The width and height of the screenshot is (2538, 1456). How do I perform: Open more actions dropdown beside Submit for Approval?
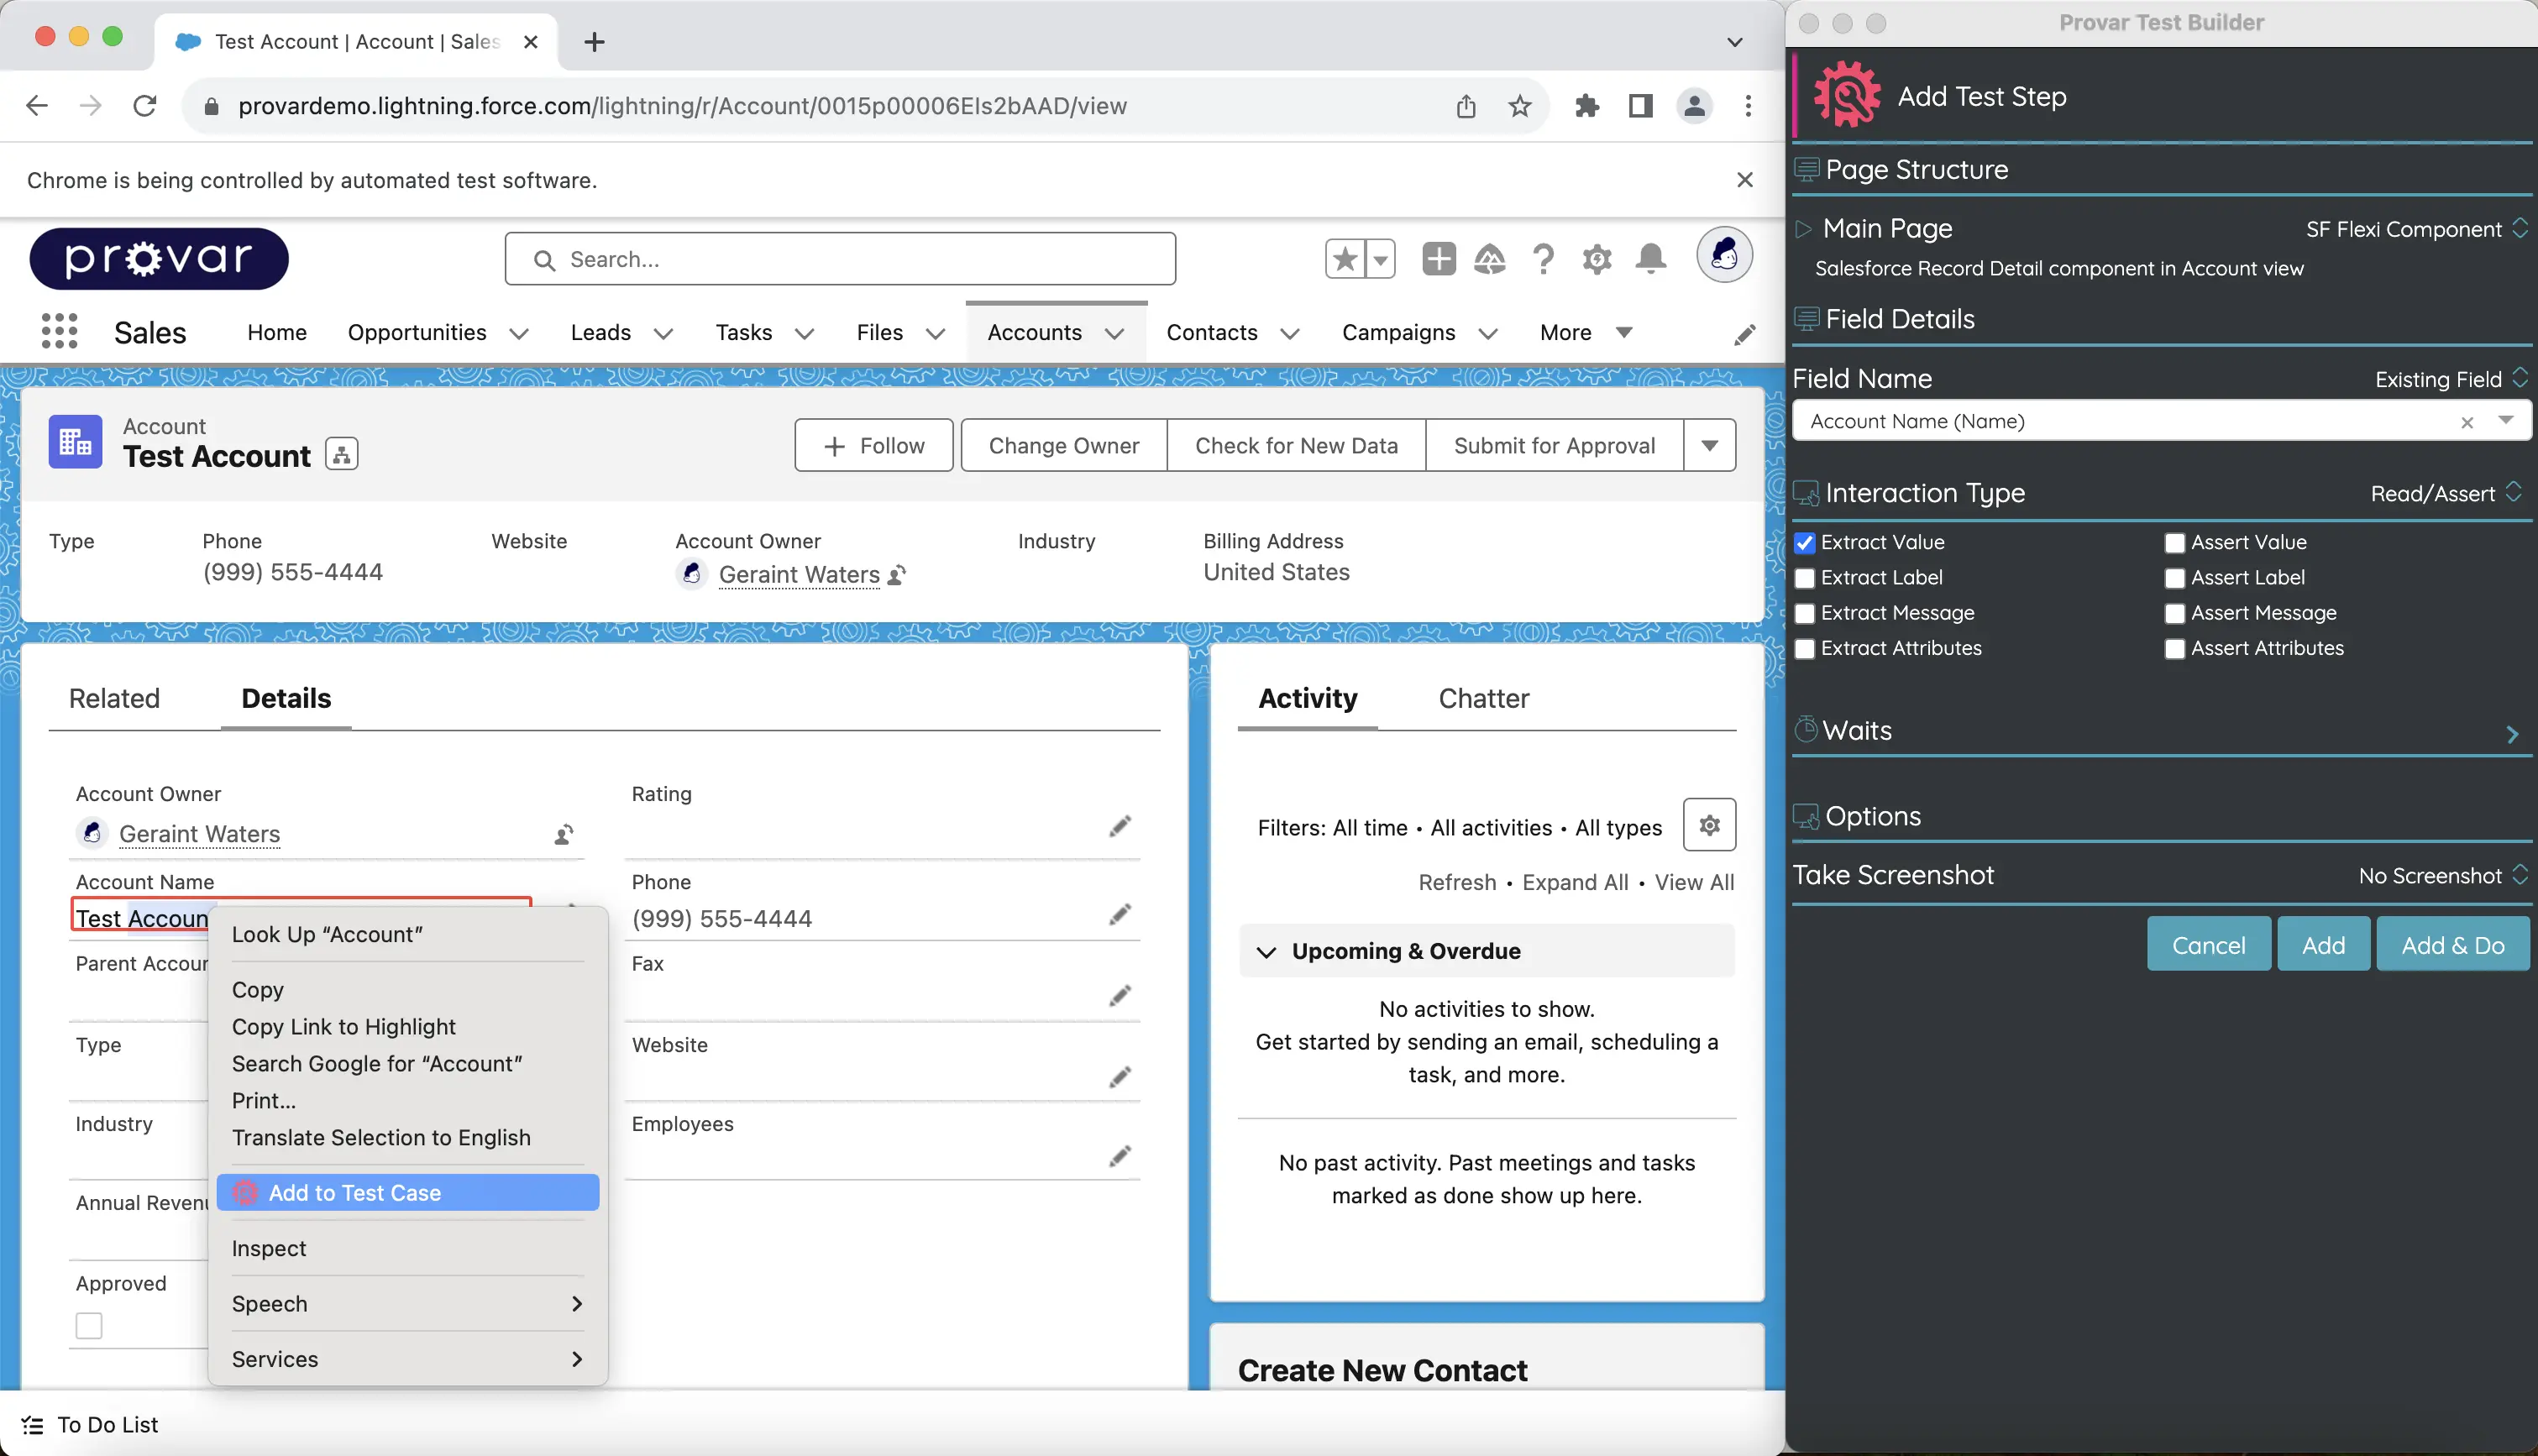[x=1709, y=446]
